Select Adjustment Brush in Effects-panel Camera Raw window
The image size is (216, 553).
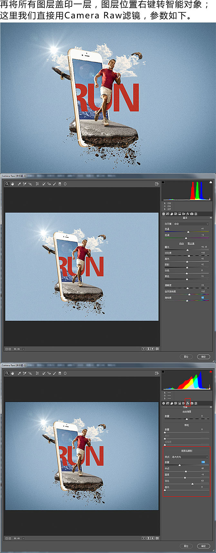point(54,373)
